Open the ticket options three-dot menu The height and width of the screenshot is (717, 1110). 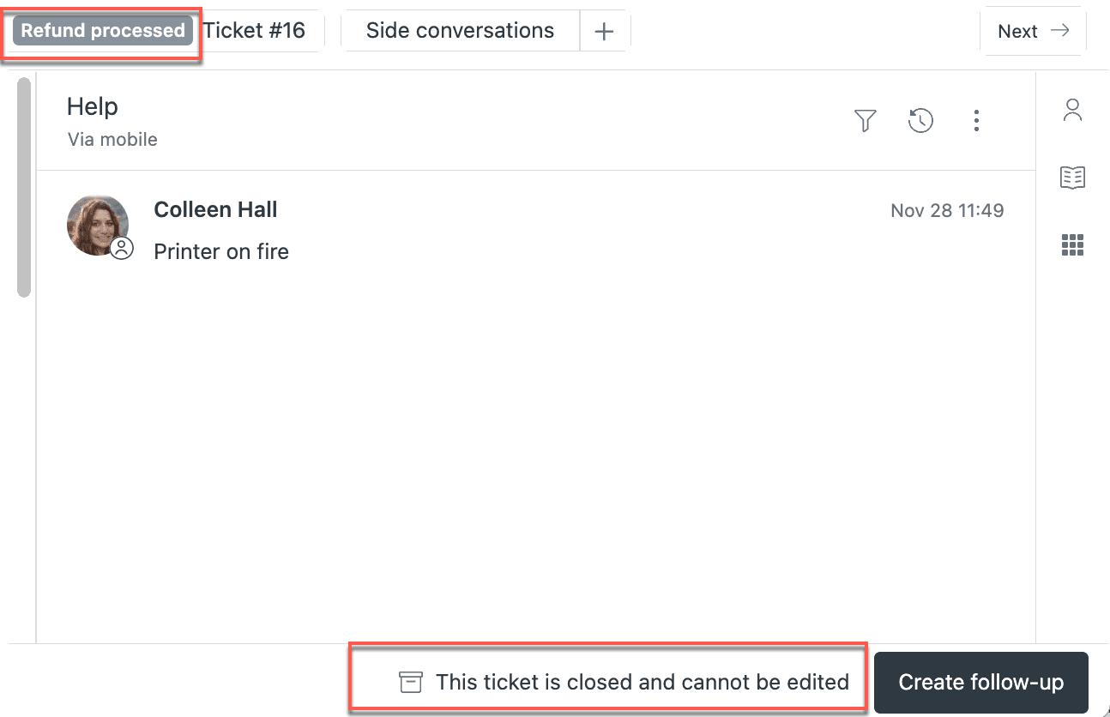coord(976,121)
